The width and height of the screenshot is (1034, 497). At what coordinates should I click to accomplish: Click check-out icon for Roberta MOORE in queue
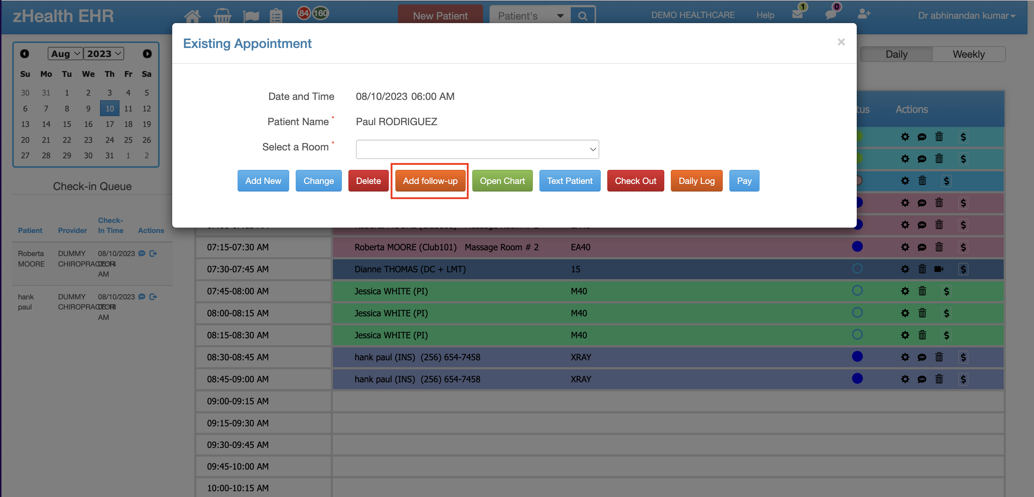(x=153, y=254)
